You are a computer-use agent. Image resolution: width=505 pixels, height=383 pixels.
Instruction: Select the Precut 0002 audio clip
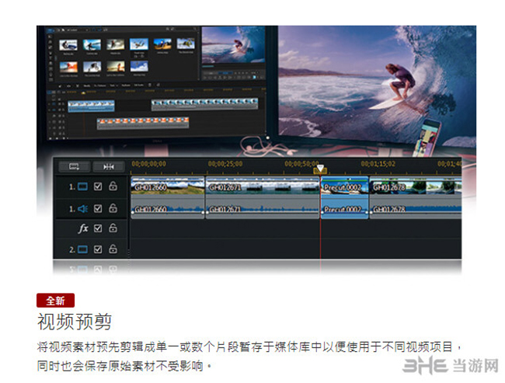(345, 210)
